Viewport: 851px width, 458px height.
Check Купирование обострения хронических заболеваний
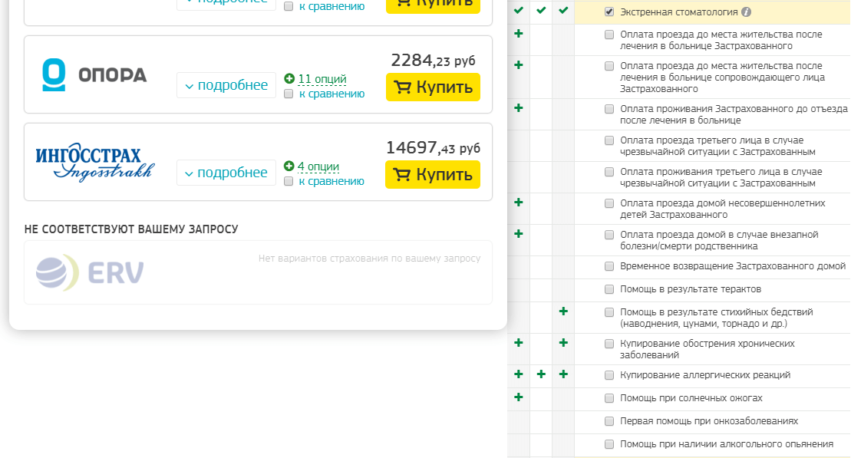click(609, 344)
